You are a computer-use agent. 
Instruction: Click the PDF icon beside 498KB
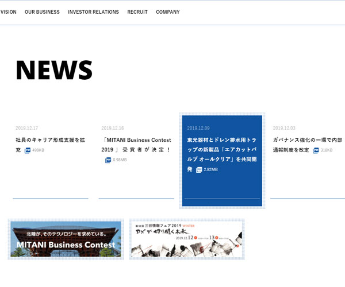tap(27, 150)
